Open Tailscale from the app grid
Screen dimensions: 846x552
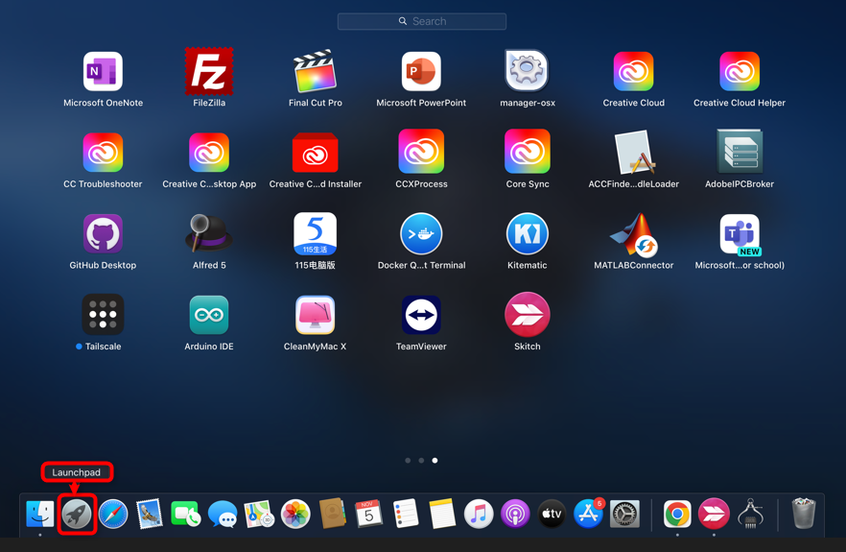pos(103,316)
